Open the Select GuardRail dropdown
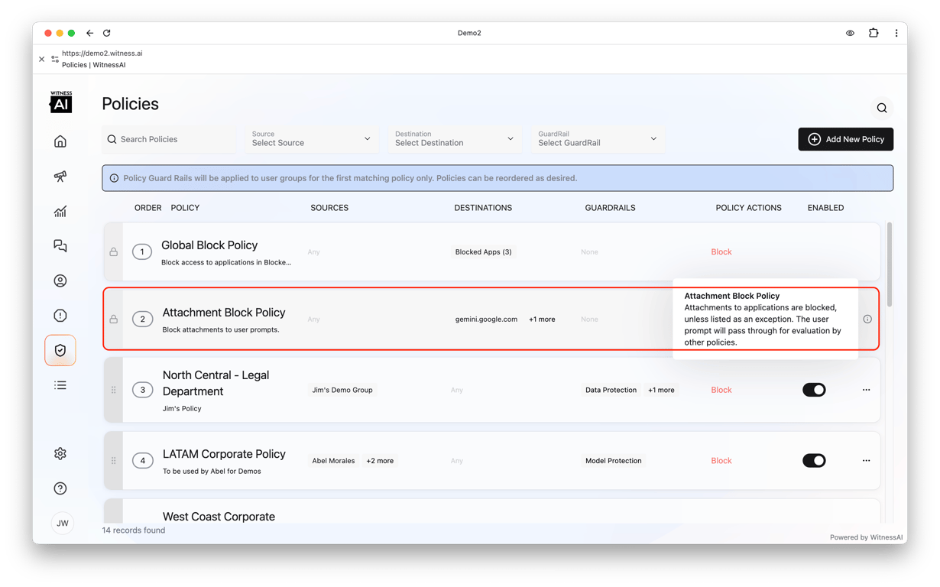Image resolution: width=940 pixels, height=587 pixels. [x=598, y=139]
